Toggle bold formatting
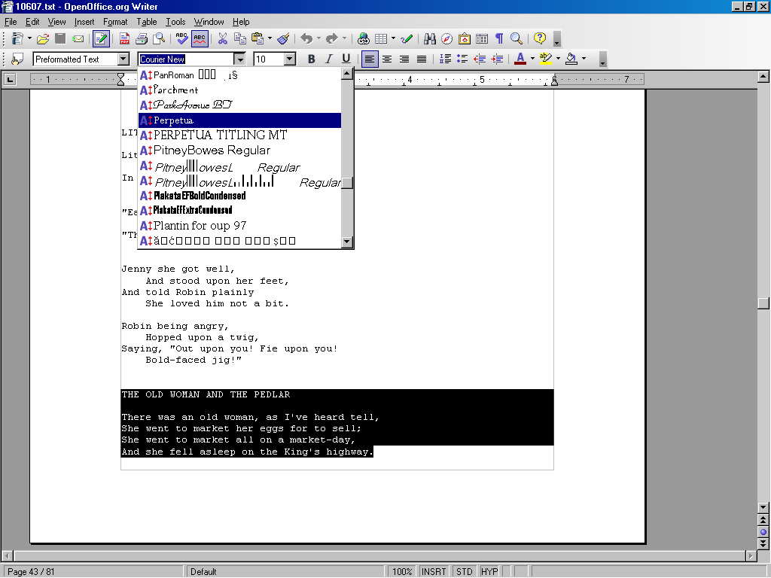771x578 pixels. 311,59
